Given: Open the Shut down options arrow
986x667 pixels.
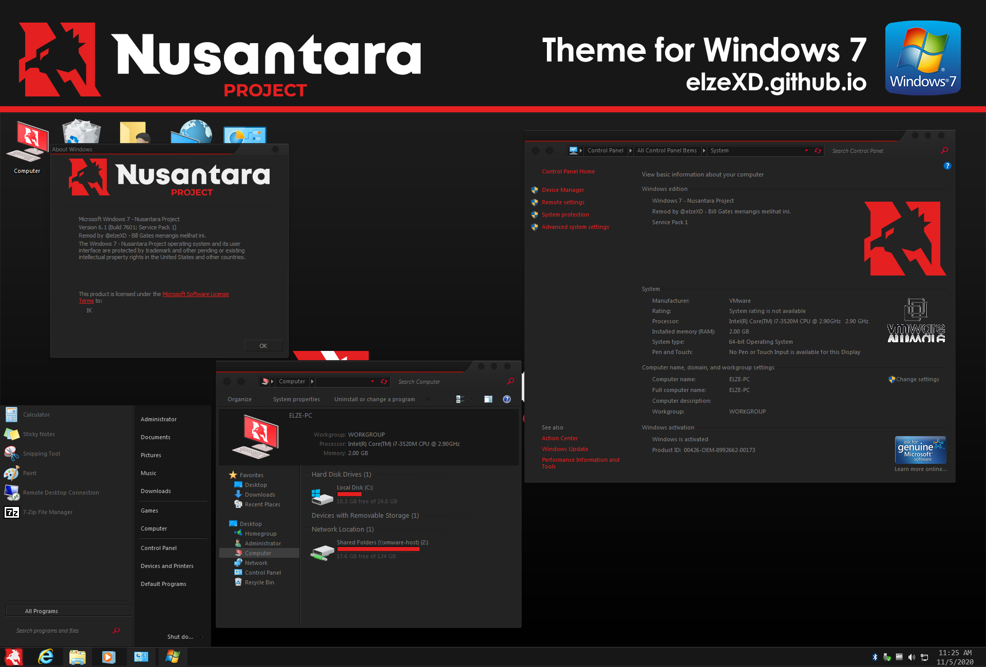Looking at the screenshot, I should [201, 637].
